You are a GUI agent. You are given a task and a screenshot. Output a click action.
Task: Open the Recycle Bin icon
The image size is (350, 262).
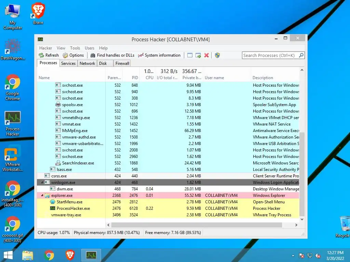click(344, 227)
